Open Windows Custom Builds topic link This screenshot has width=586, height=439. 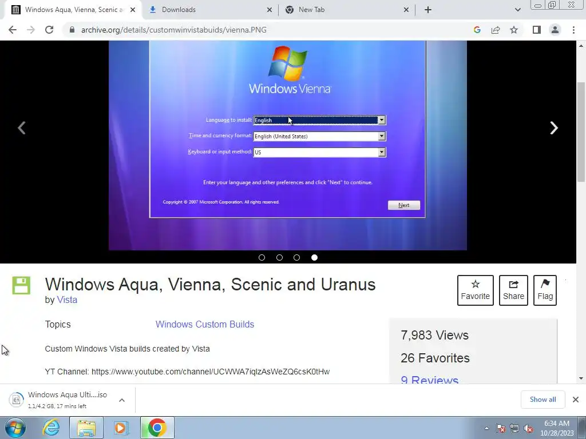(205, 325)
